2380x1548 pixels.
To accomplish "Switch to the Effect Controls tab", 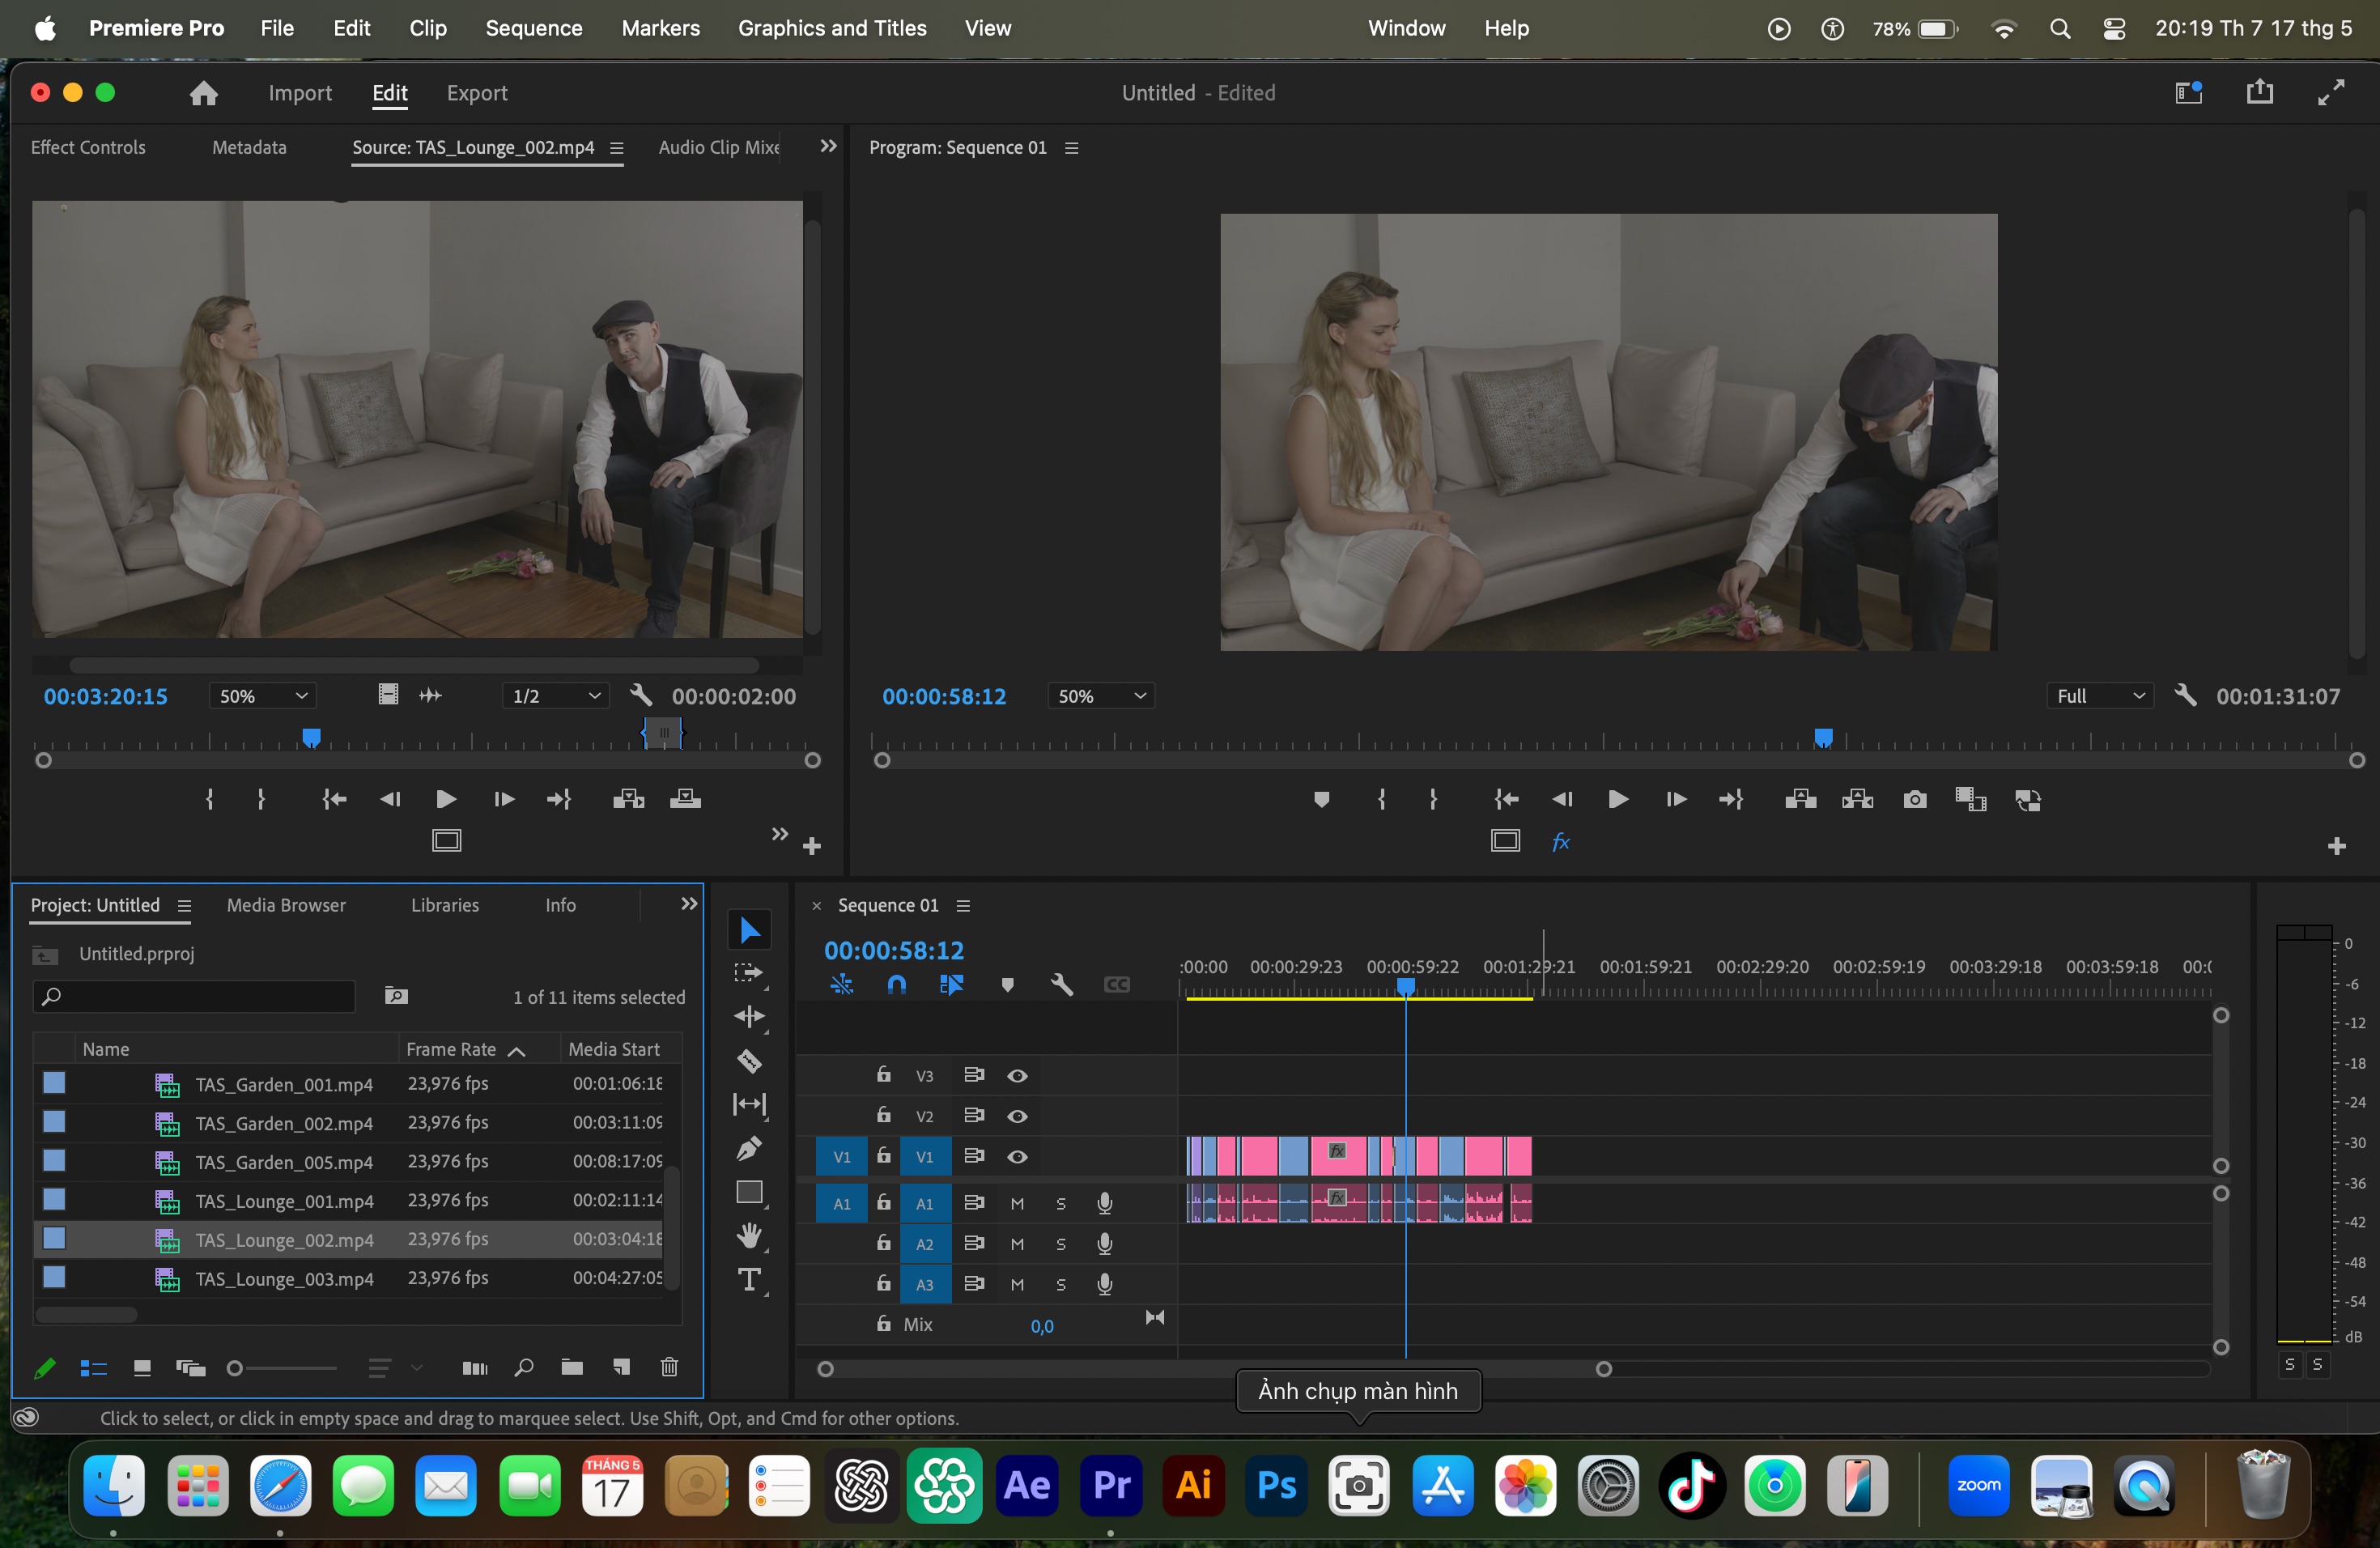I will coord(88,147).
